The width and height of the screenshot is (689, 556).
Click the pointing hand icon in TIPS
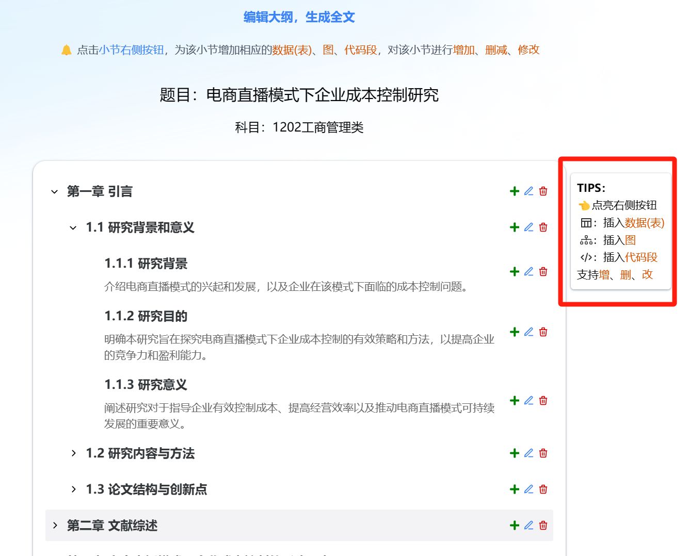pyautogui.click(x=584, y=205)
